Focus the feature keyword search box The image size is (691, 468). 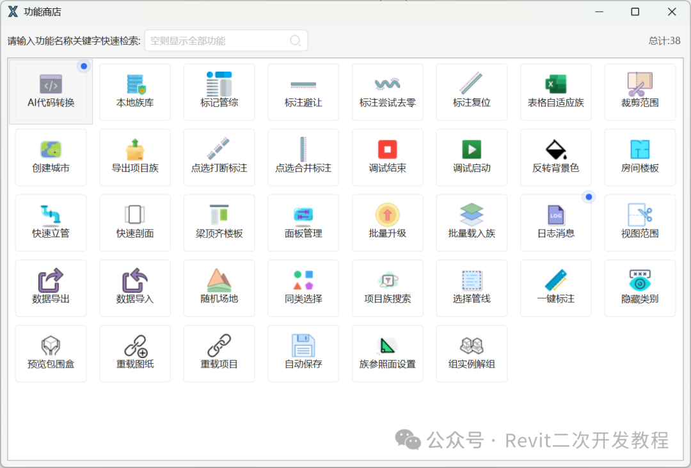(226, 40)
